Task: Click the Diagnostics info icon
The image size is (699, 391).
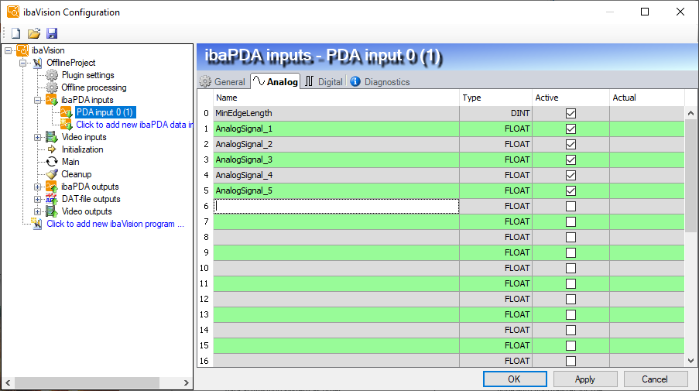Action: (x=355, y=81)
